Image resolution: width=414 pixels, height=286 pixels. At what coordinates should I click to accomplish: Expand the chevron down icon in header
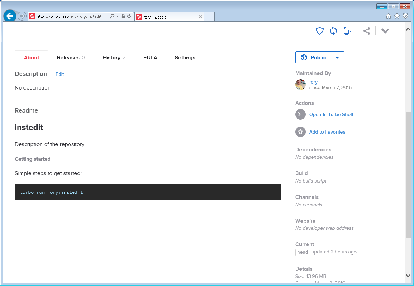click(385, 31)
